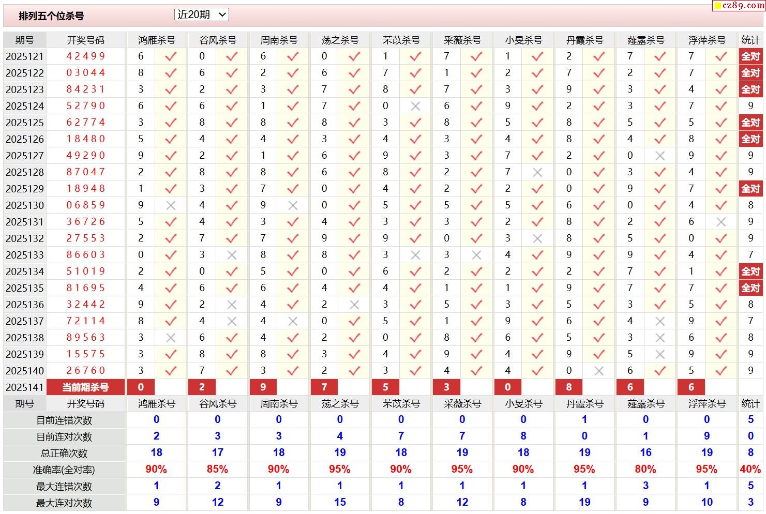Click the 最大连对次数 row label
766x514 pixels.
tap(64, 503)
